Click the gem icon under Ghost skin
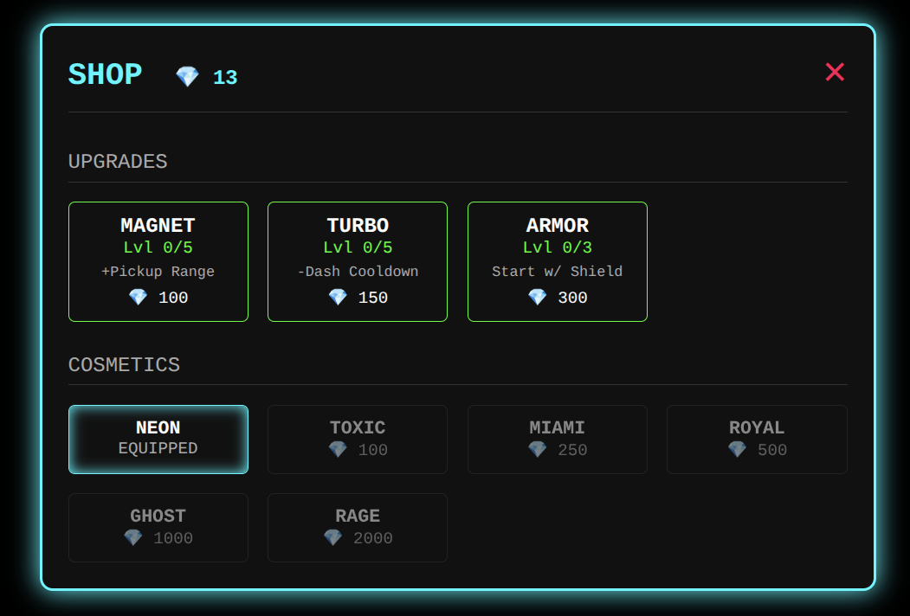 (x=133, y=538)
